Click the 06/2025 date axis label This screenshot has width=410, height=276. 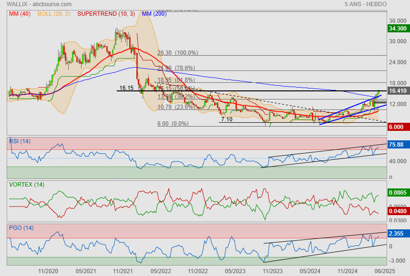(385, 271)
